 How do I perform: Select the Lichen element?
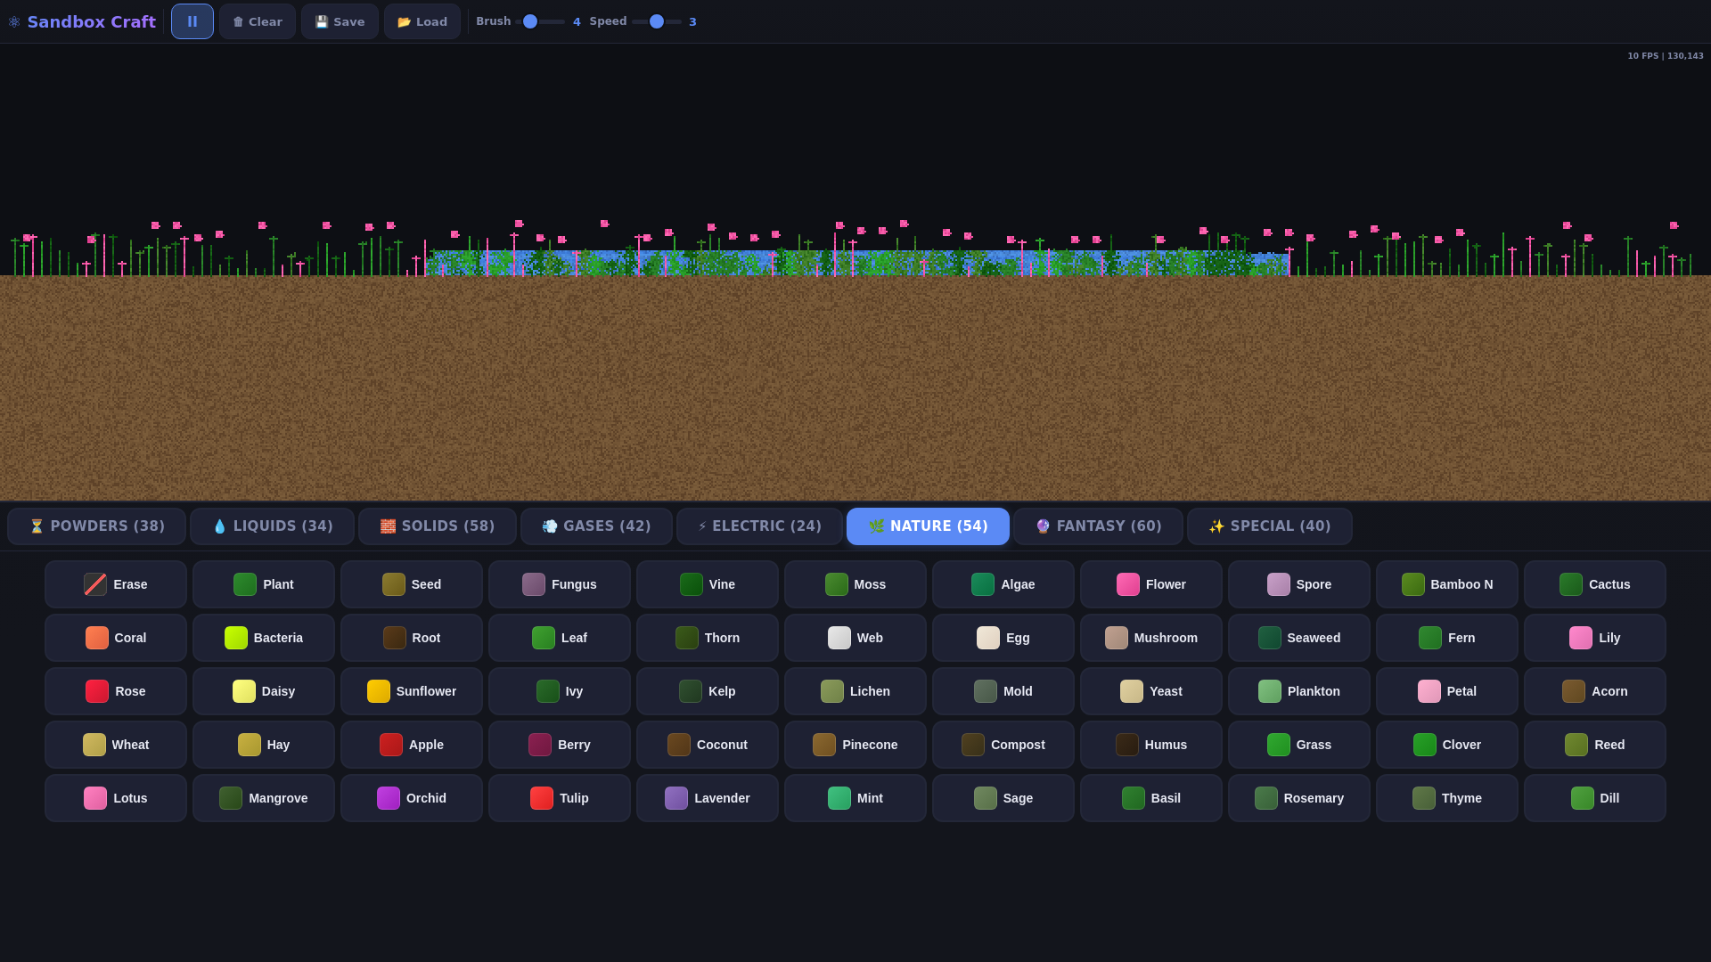tap(855, 691)
